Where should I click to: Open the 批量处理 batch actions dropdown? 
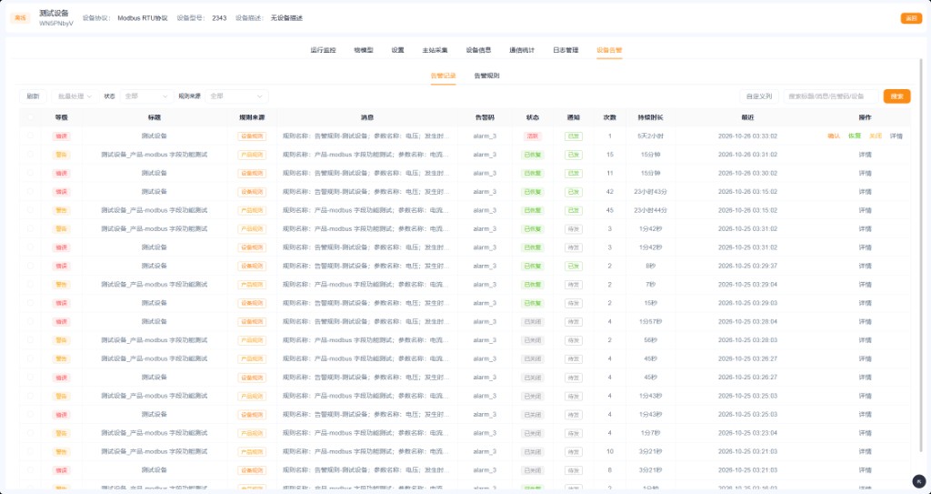(x=75, y=96)
